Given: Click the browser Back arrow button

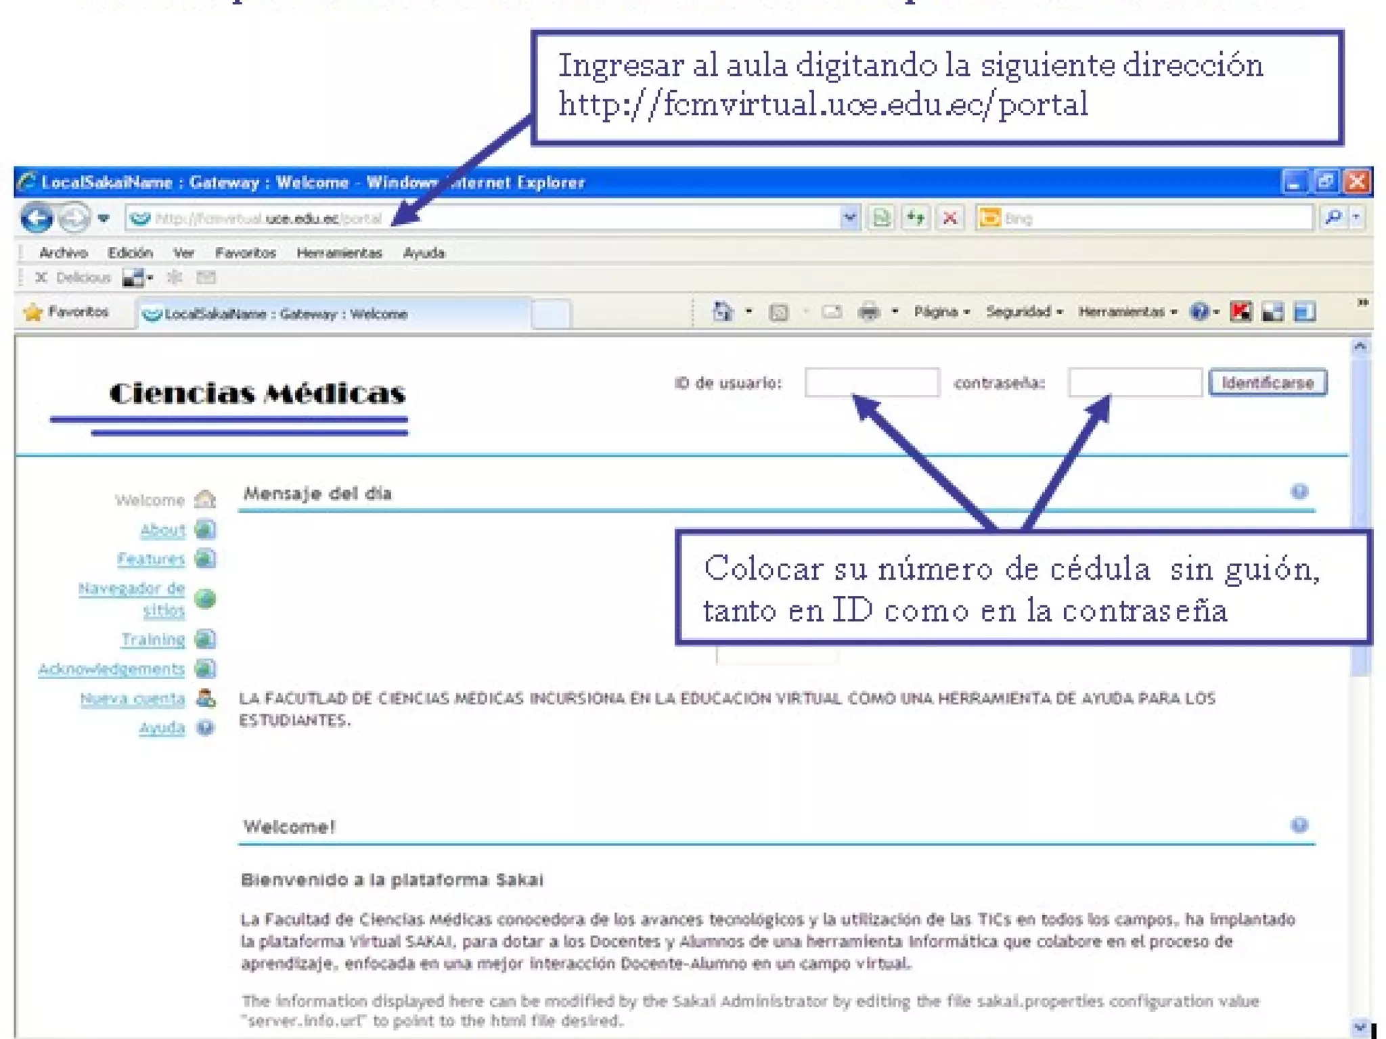Looking at the screenshot, I should (x=37, y=218).
